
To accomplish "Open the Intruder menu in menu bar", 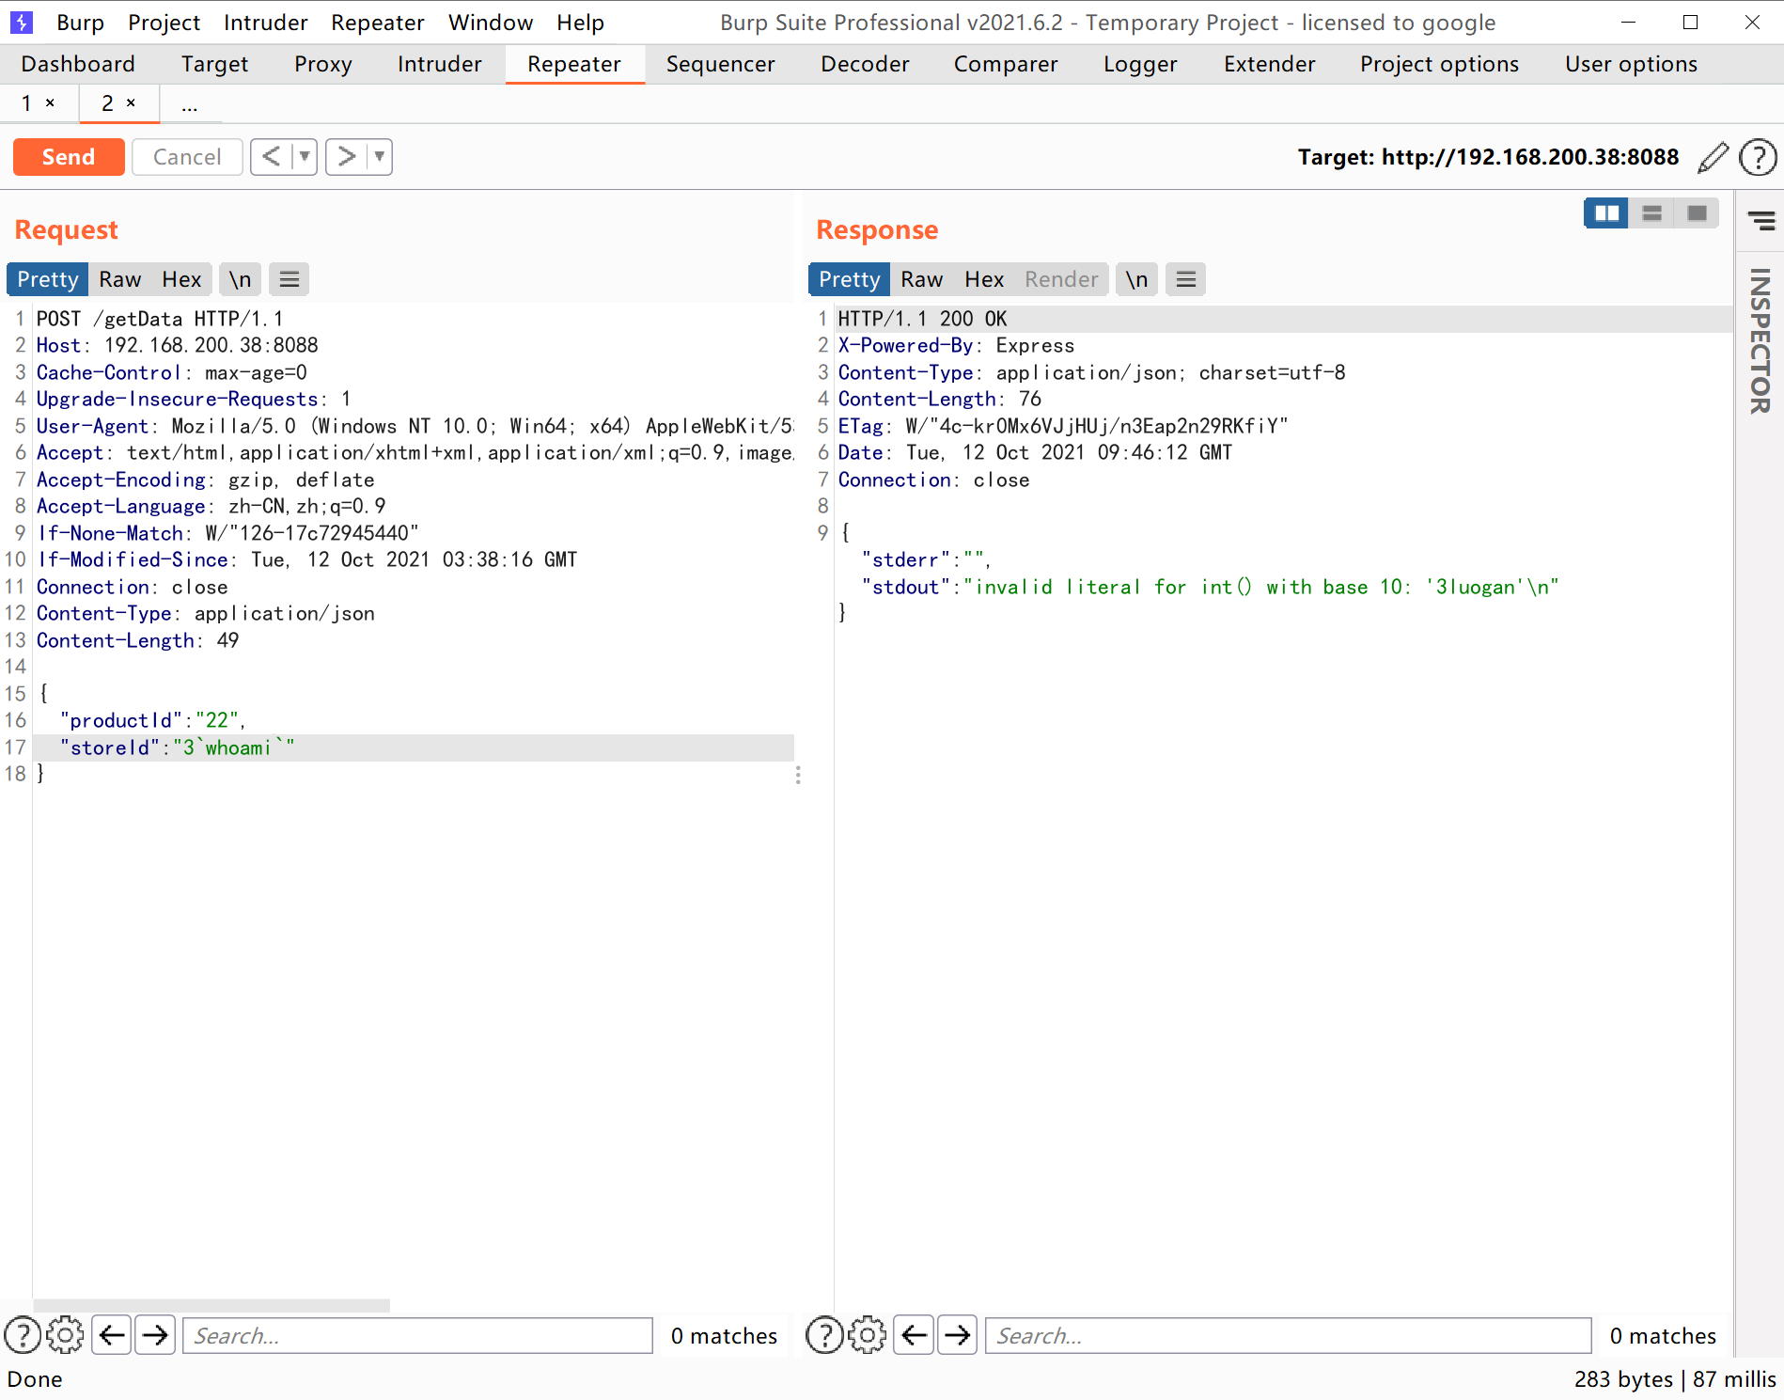I will point(265,23).
